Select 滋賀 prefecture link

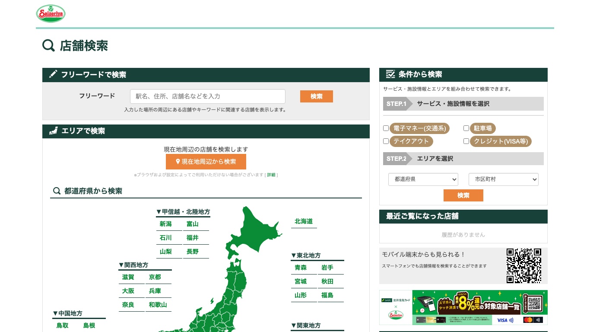(x=128, y=277)
